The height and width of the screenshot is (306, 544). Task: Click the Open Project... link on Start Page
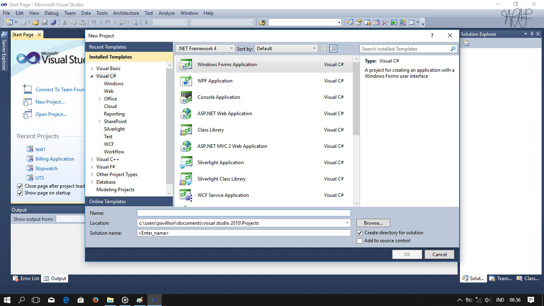(x=51, y=114)
